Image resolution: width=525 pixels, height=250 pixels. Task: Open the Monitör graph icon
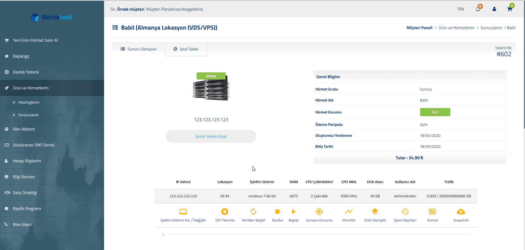tap(349, 212)
